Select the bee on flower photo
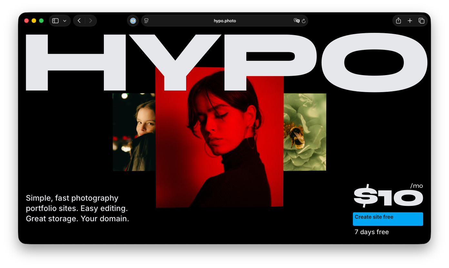The image size is (449, 268). (x=305, y=132)
